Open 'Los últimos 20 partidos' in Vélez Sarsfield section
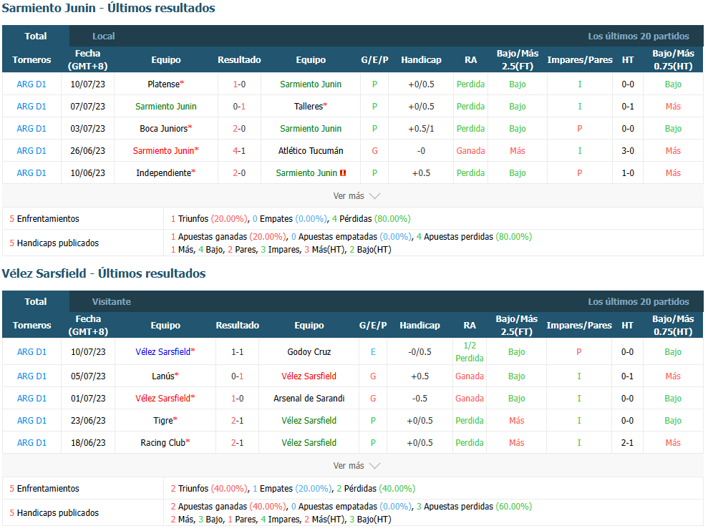Viewport: 708px width, 531px height. click(638, 301)
